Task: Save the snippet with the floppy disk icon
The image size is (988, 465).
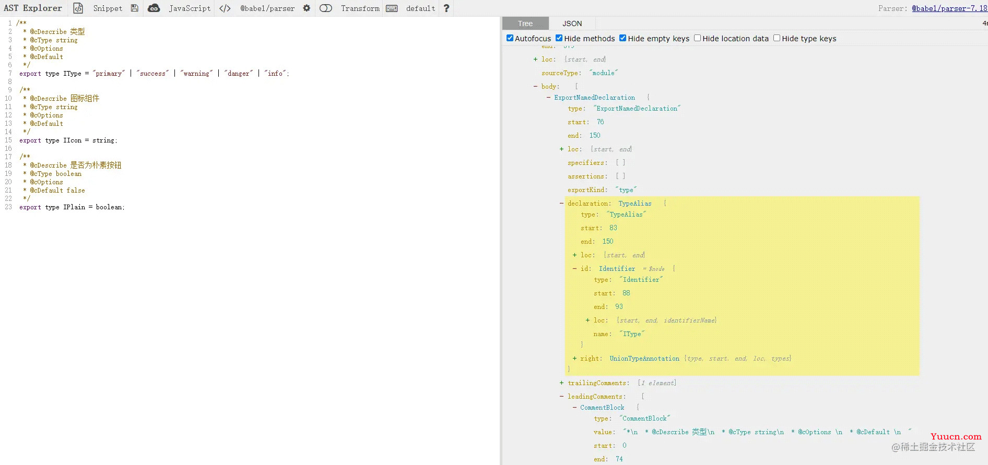Action: [x=135, y=8]
